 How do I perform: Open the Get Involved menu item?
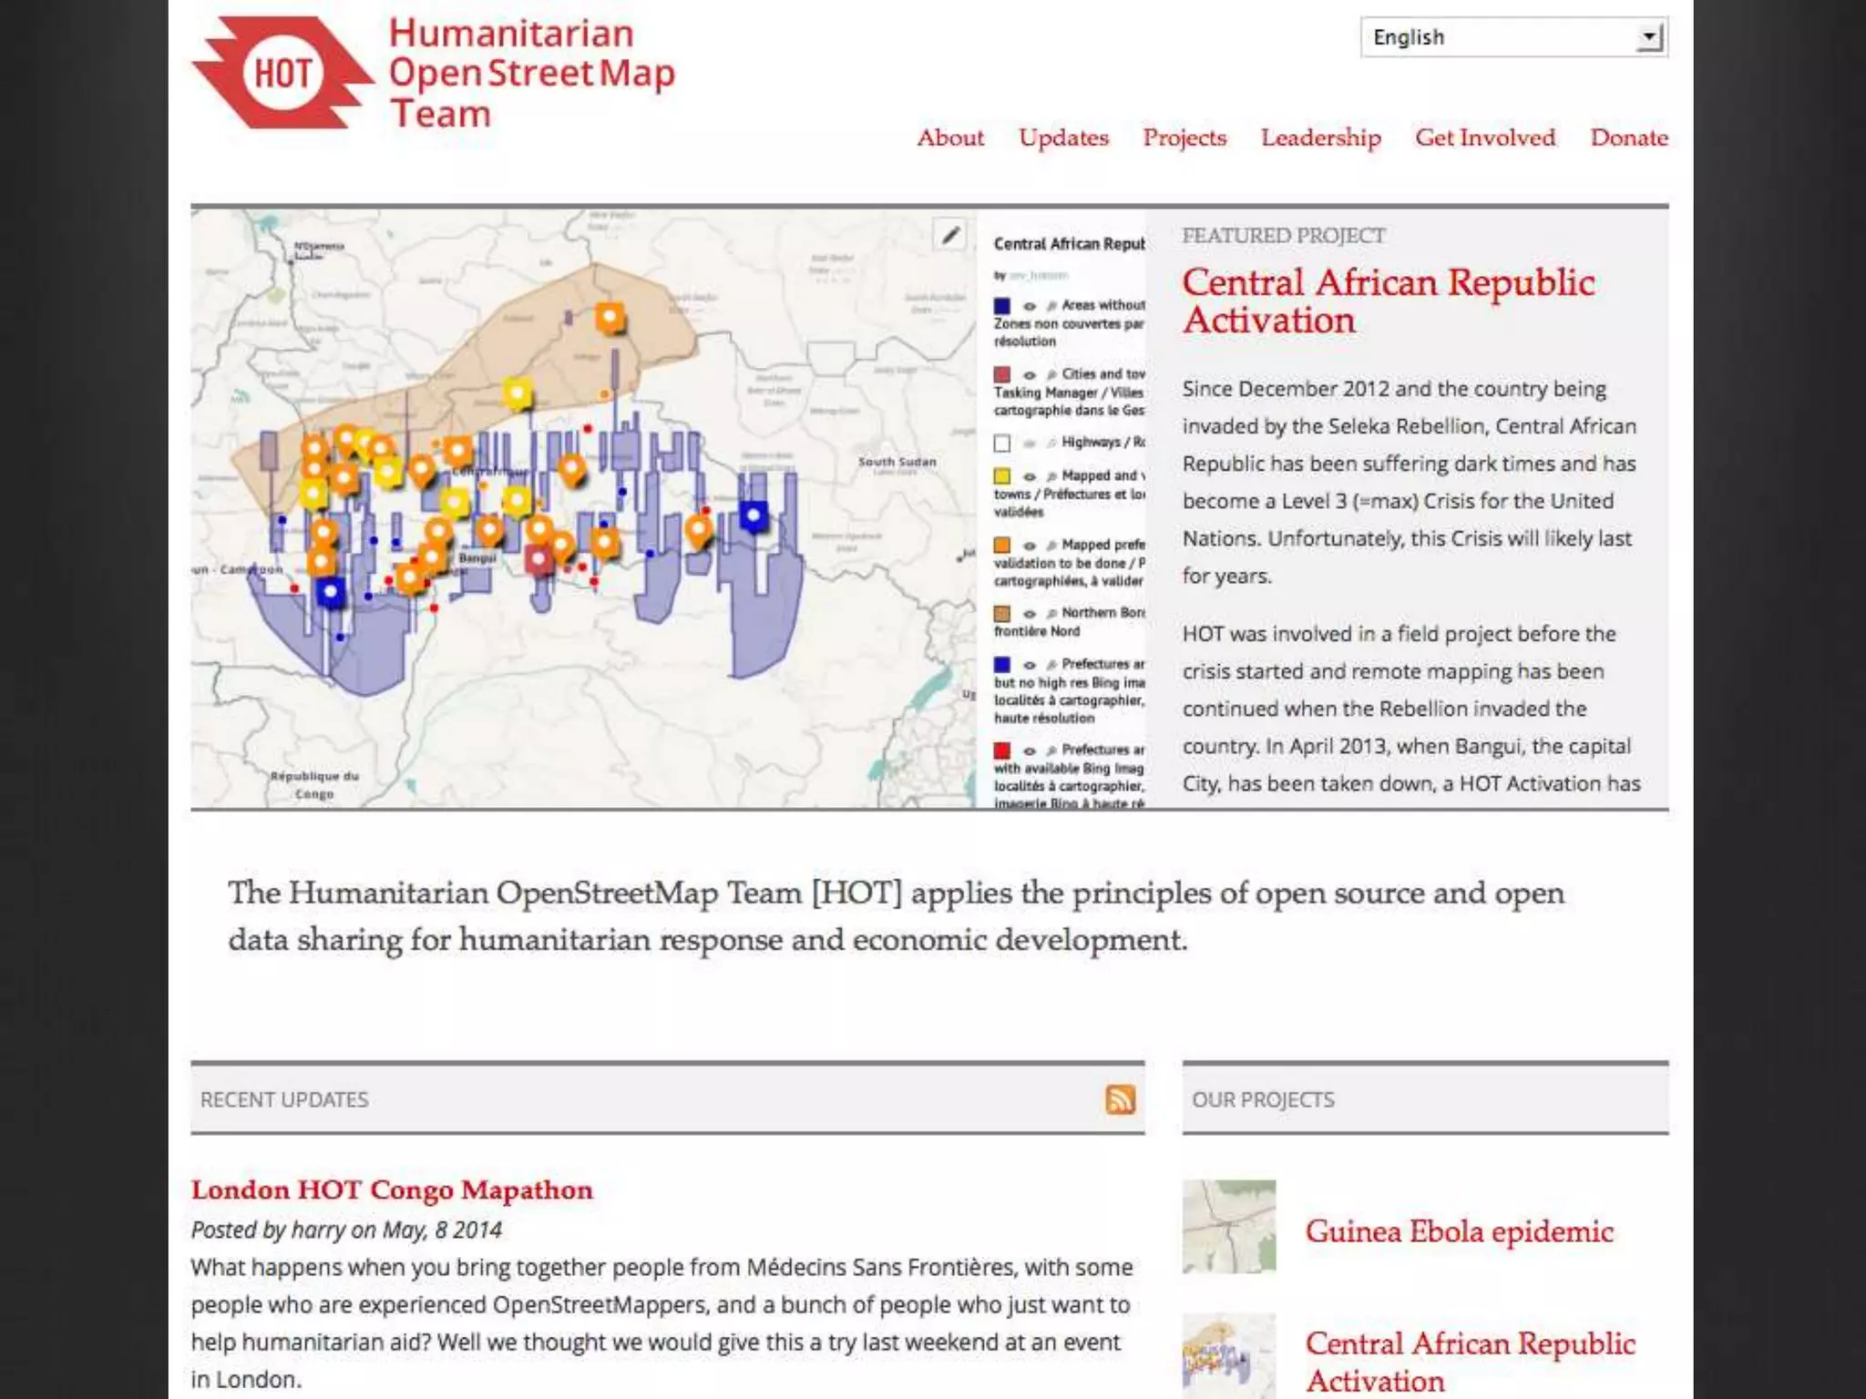[x=1484, y=138]
